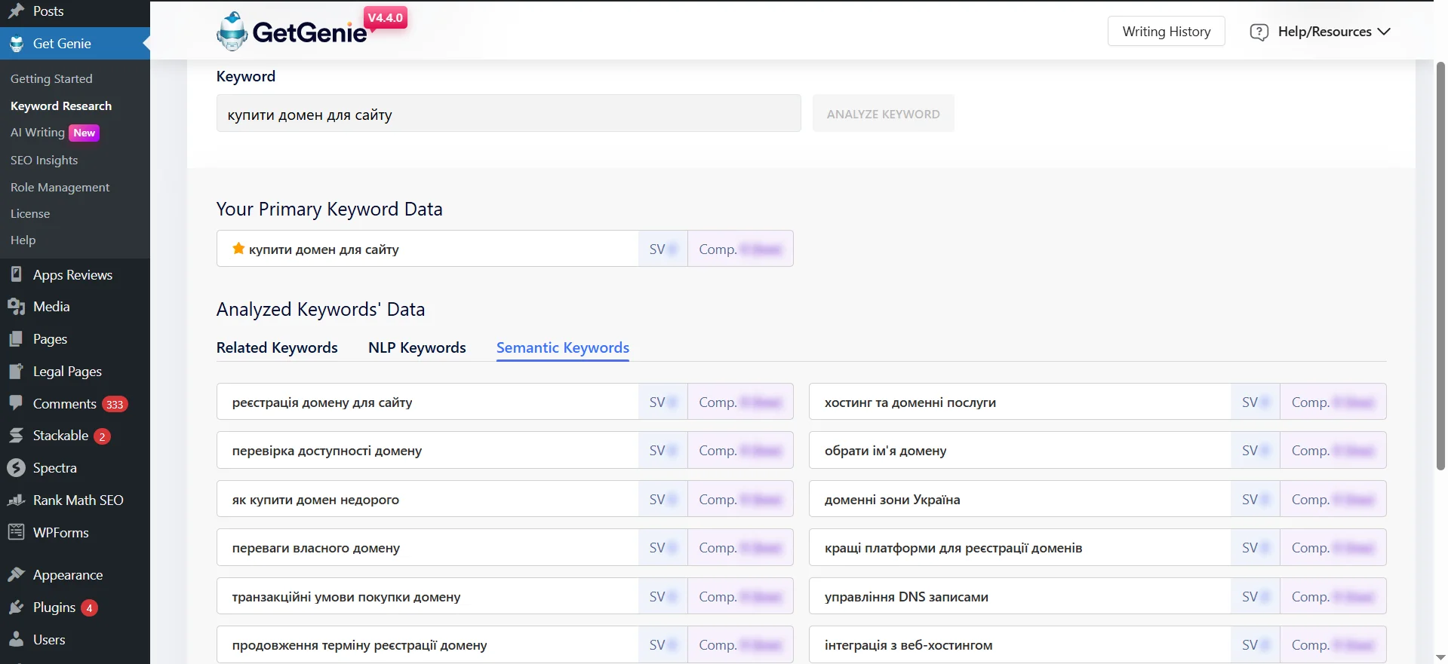Click the Media icon in sidebar
1448x664 pixels.
16,307
